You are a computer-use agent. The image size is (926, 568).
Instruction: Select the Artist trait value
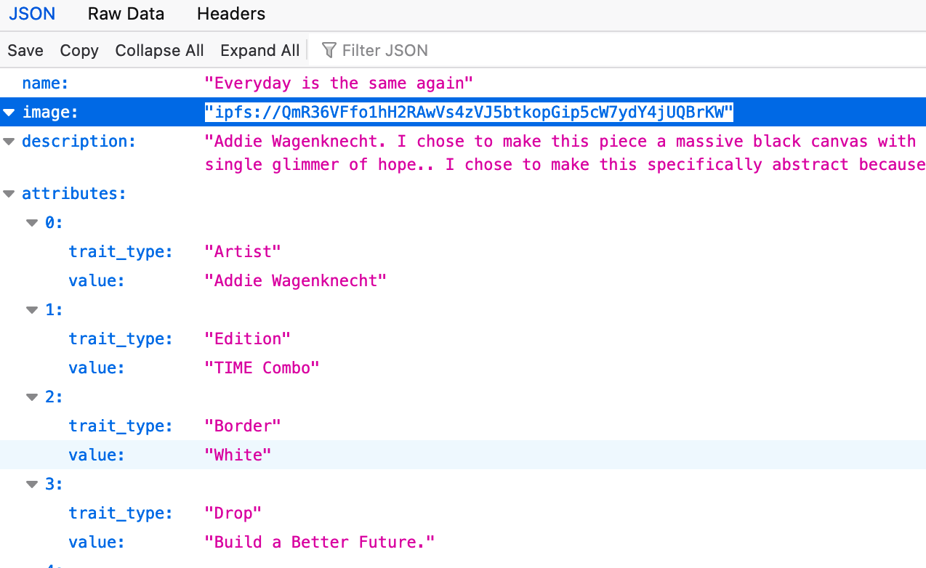(x=296, y=280)
